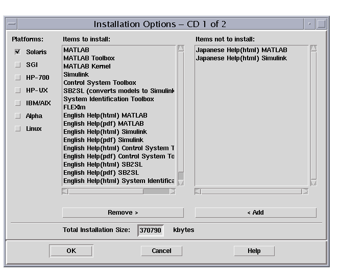The image size is (339, 277).
Task: Click the minimize button in title bar
Action: coord(309,24)
